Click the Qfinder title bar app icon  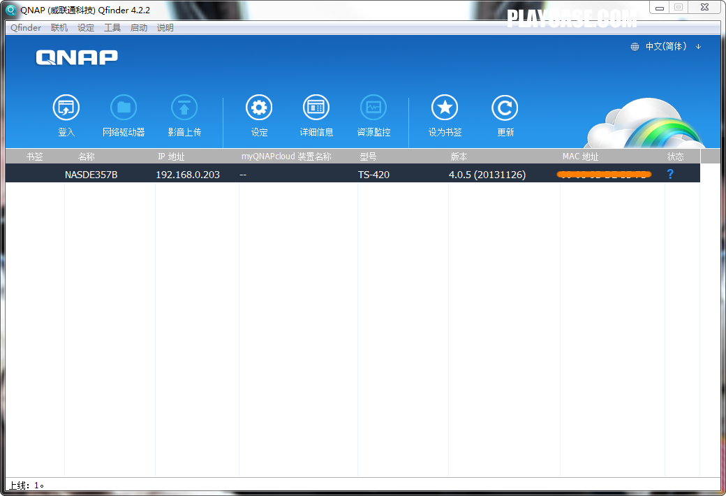(x=10, y=10)
